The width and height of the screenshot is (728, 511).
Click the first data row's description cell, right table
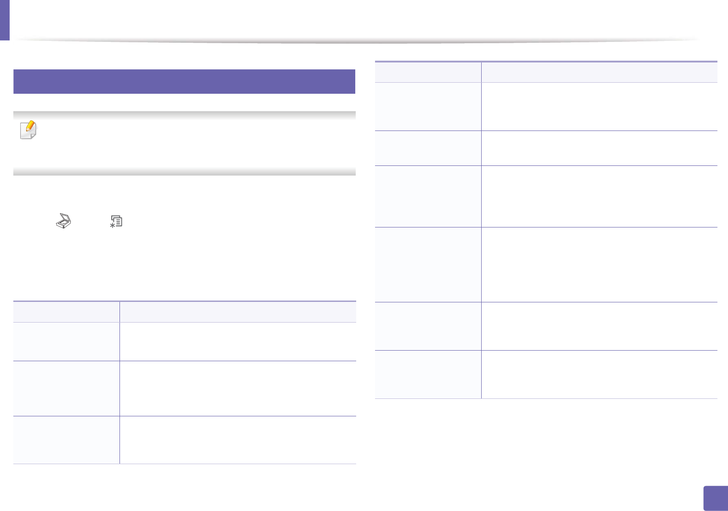(x=599, y=107)
